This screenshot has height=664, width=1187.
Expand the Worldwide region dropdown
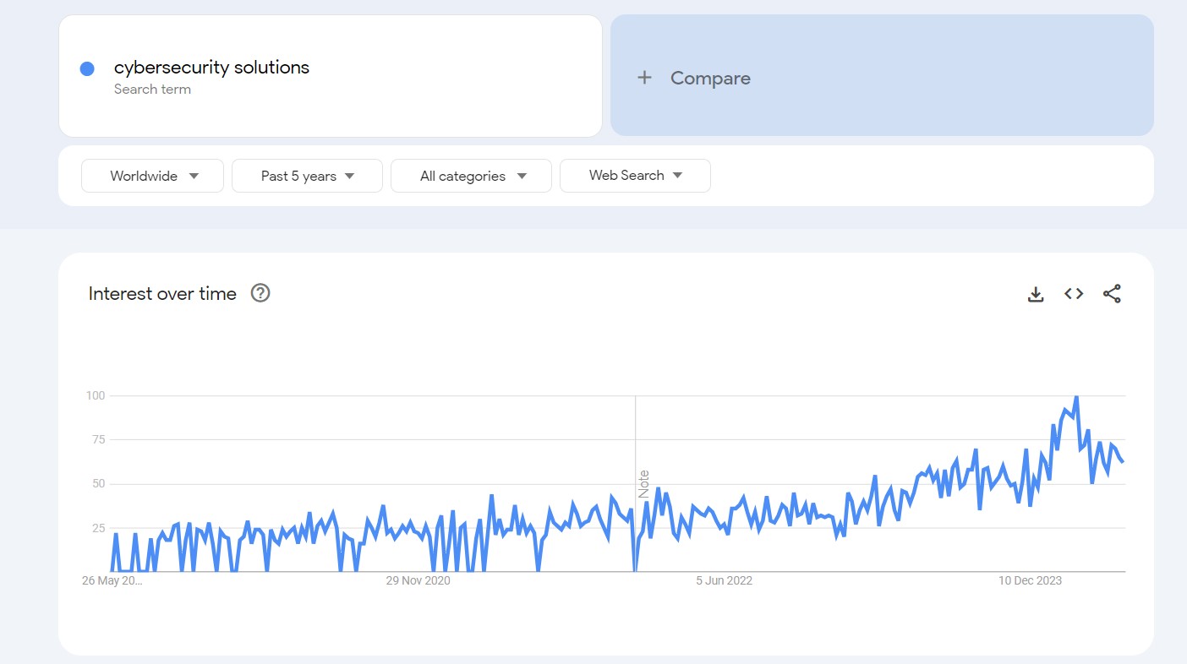click(x=153, y=176)
